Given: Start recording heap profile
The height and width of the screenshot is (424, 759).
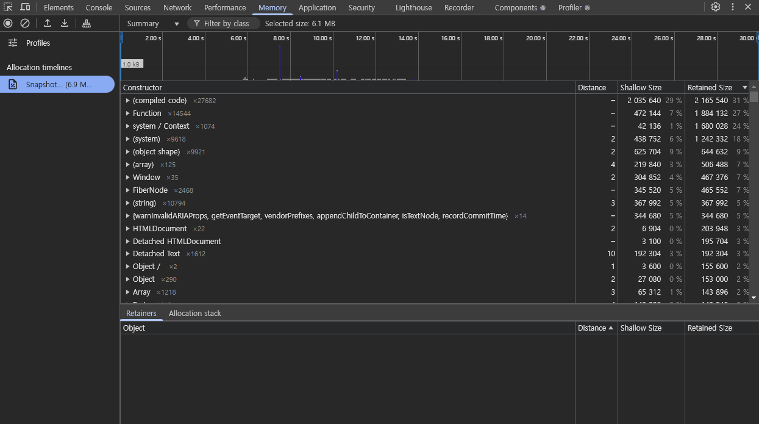Looking at the screenshot, I should click(x=8, y=23).
